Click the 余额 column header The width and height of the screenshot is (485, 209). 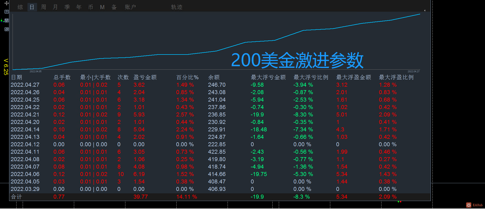214,77
